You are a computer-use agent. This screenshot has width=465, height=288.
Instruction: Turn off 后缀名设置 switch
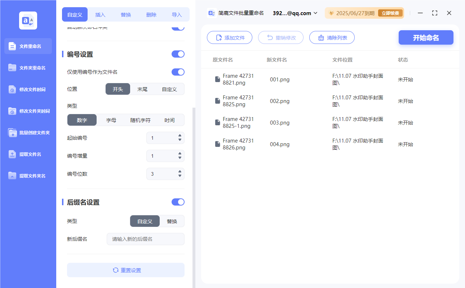click(x=178, y=202)
